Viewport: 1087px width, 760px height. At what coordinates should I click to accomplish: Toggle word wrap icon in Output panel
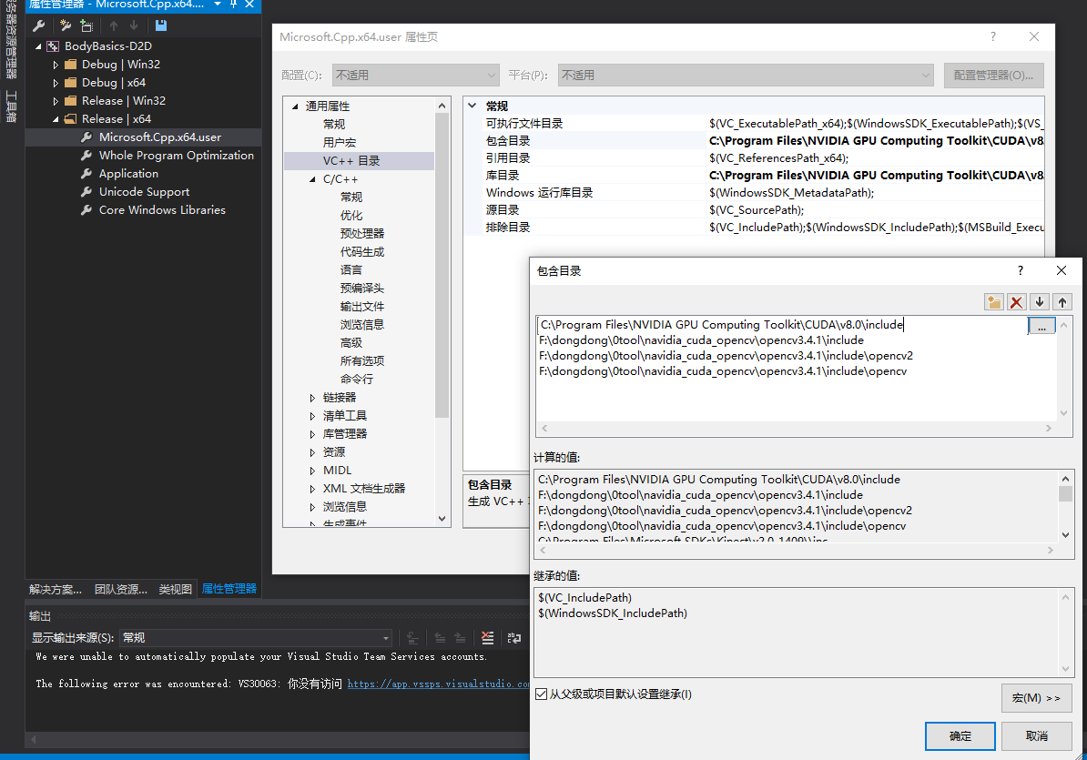pos(513,638)
